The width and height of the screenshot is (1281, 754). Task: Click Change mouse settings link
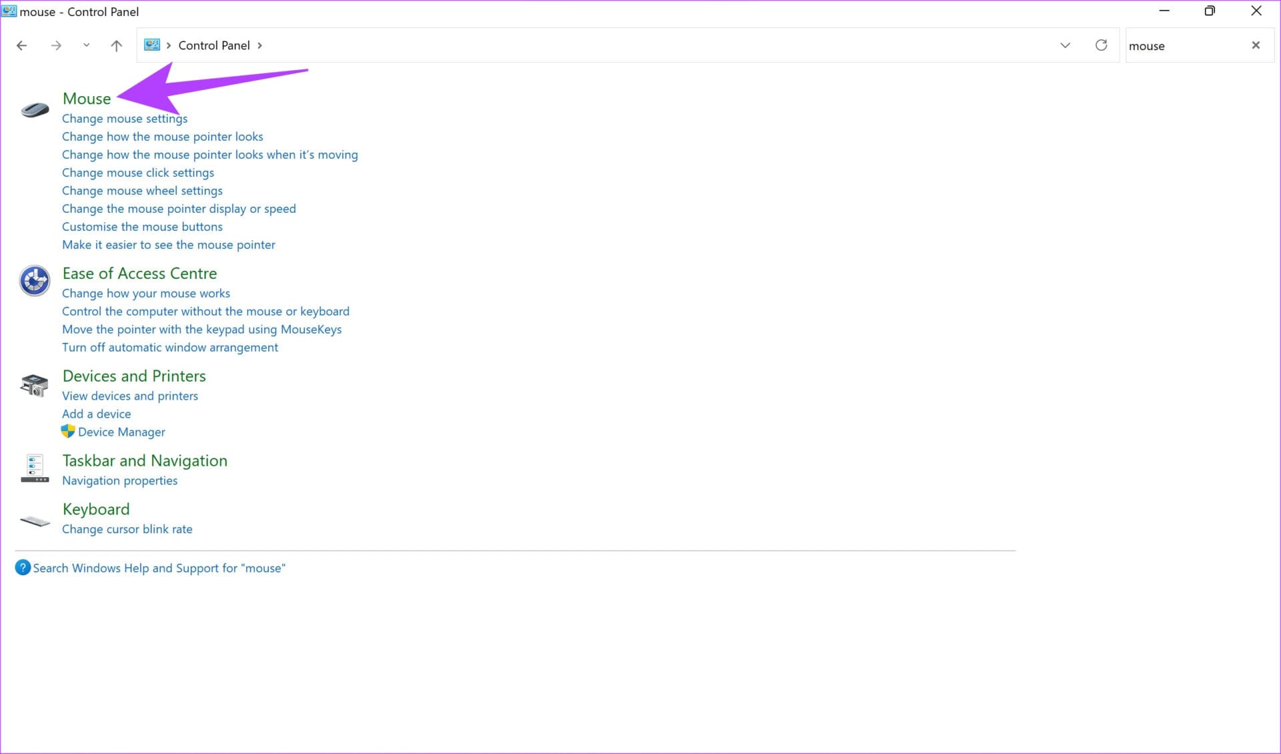pos(125,119)
